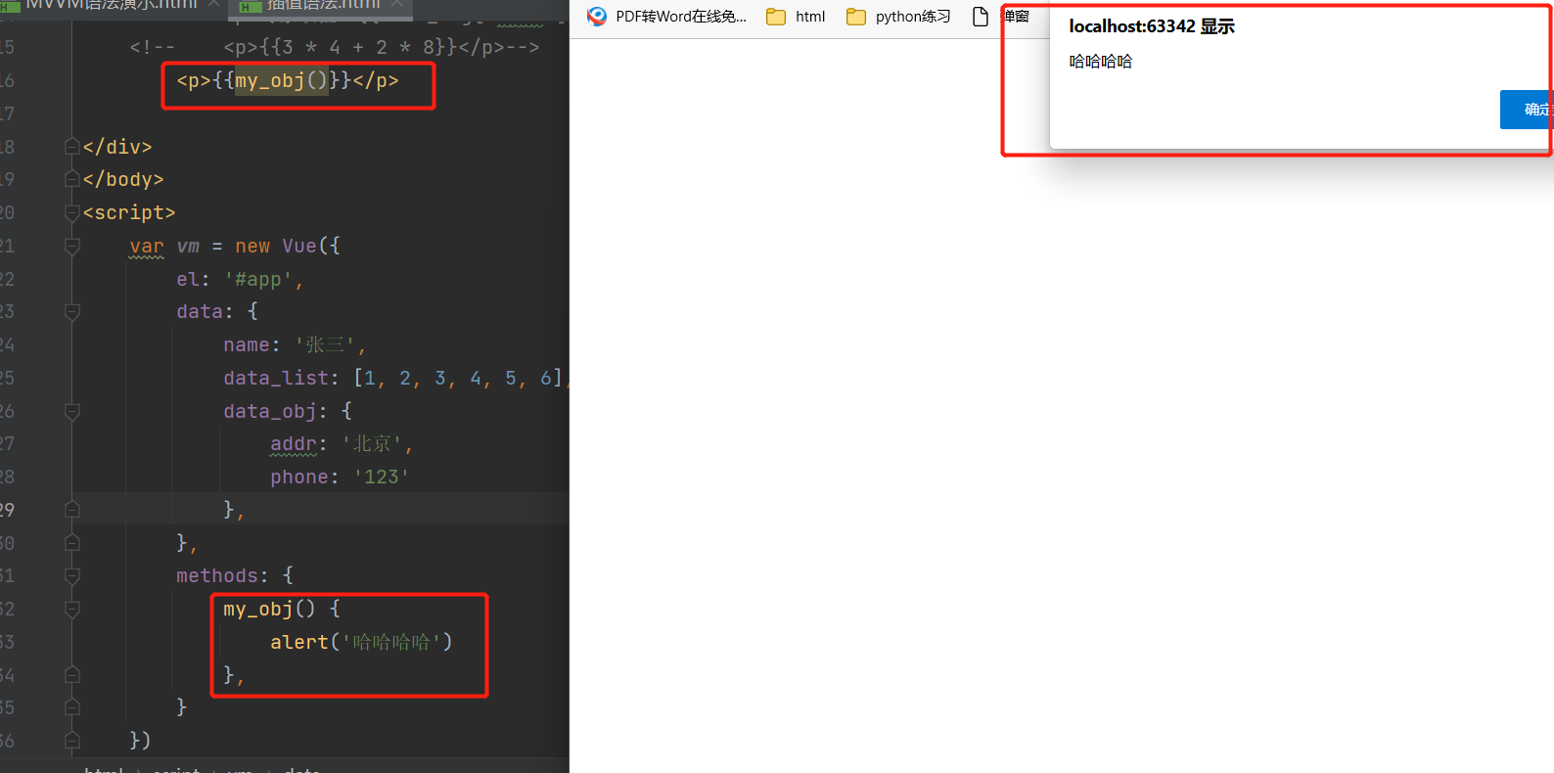The image size is (1554, 773).
Task: Click the <p>{{my_obj()}}</p> code line
Action: point(288,80)
